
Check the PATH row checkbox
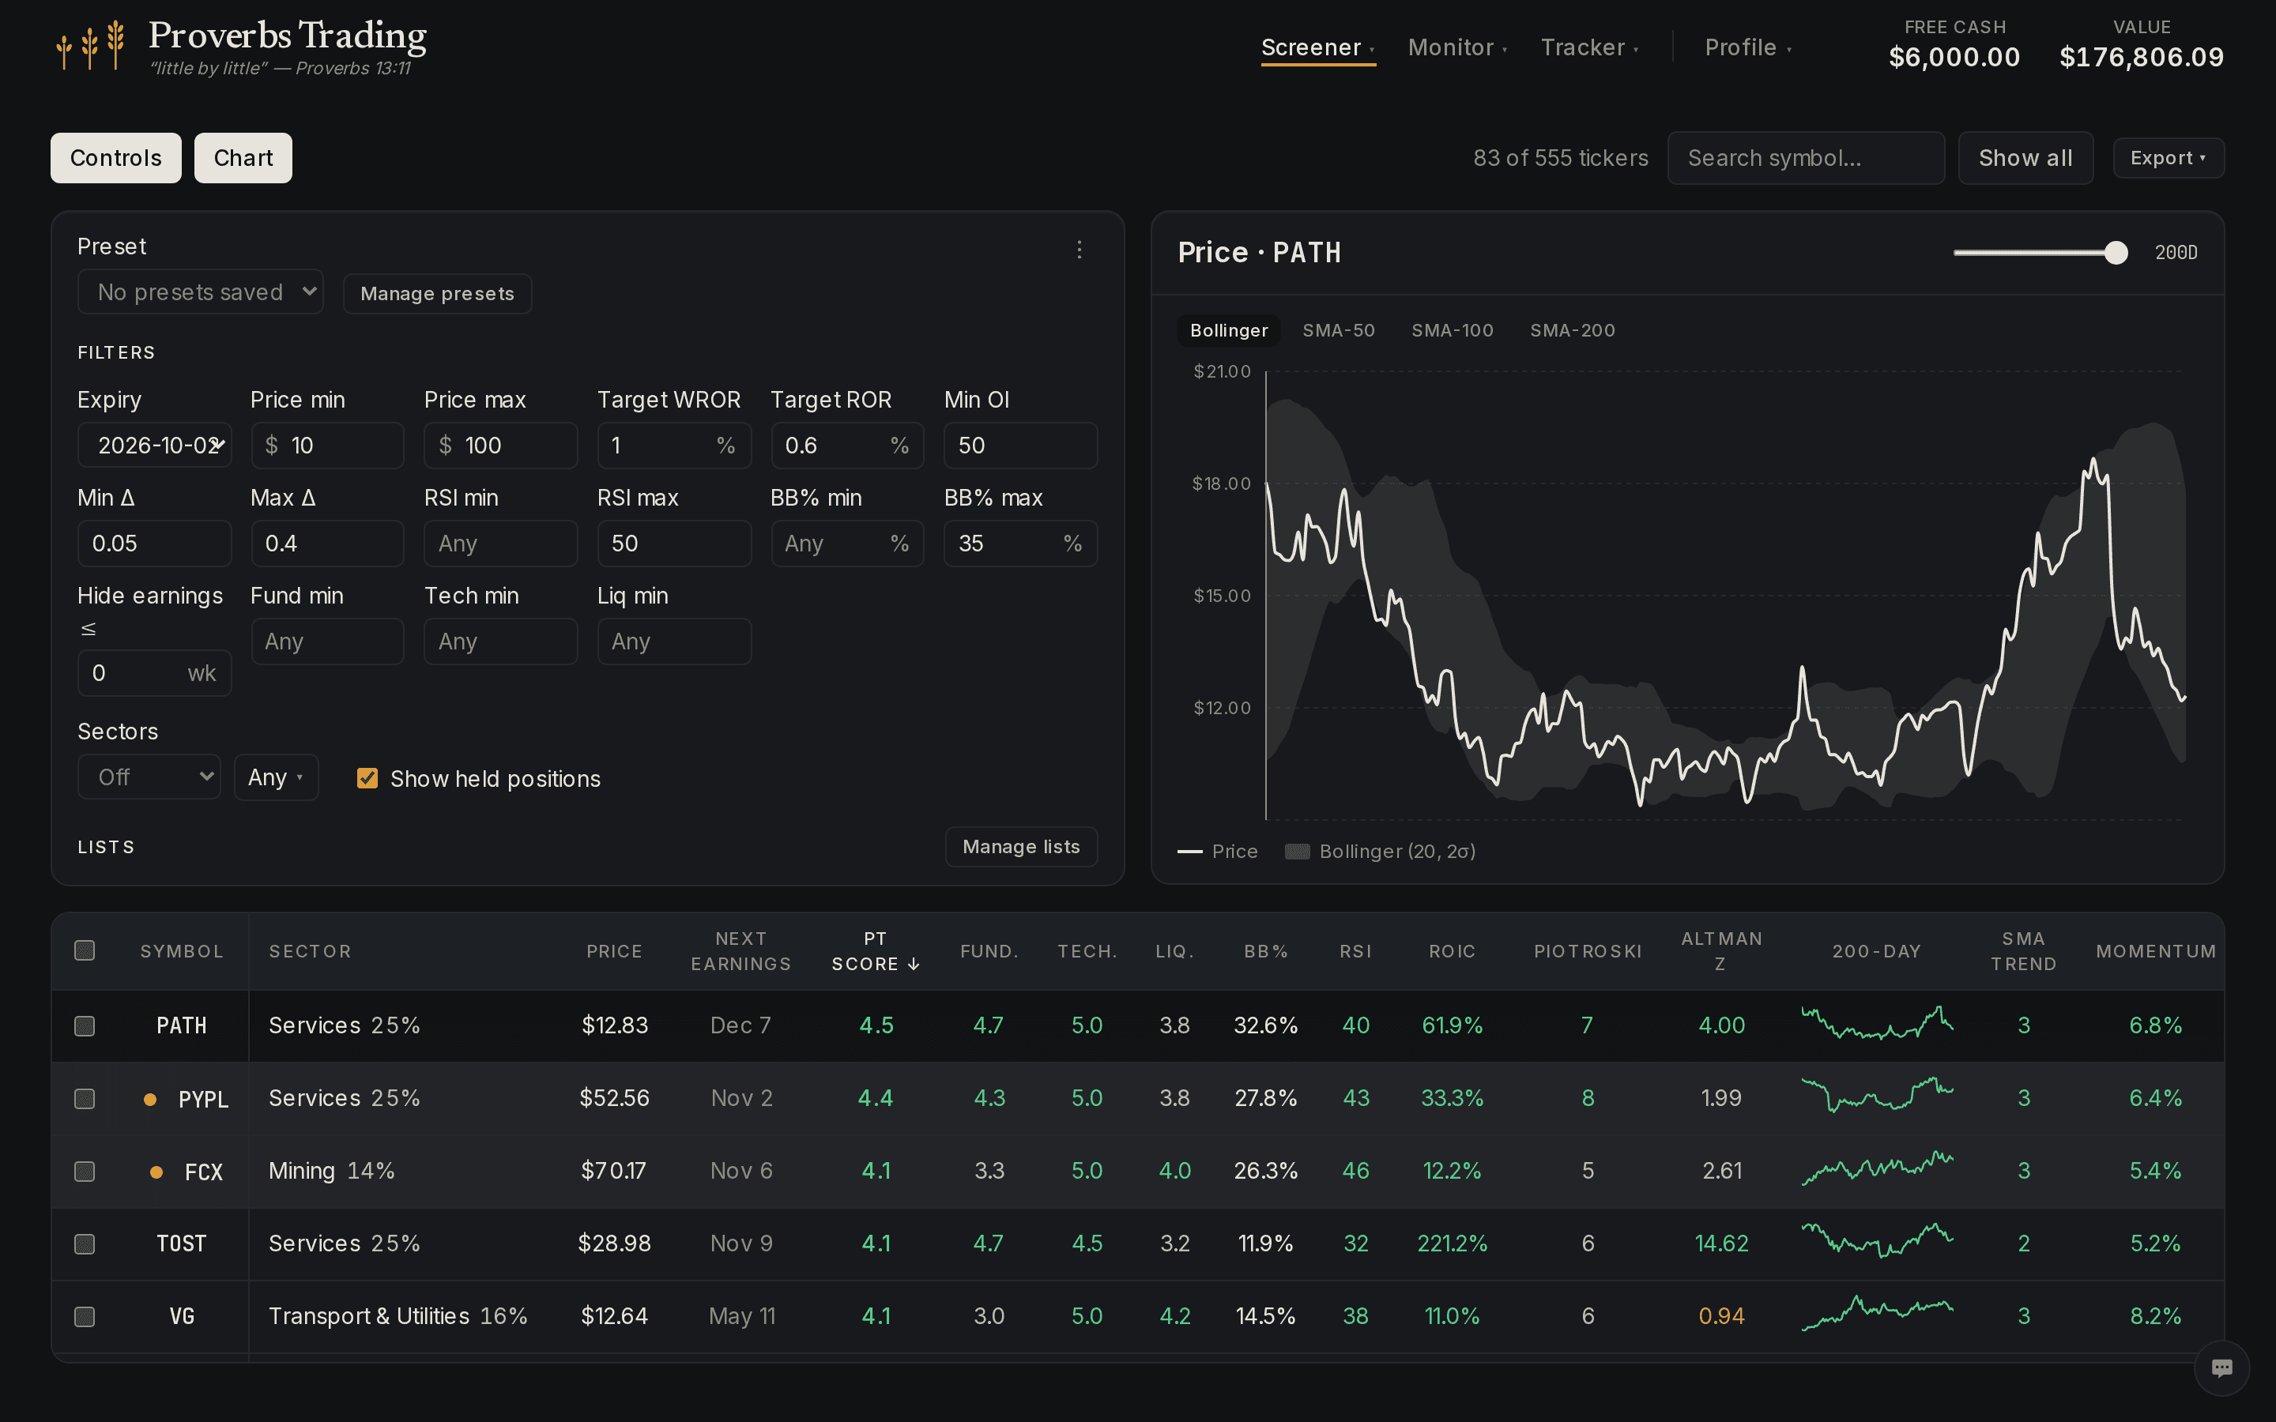click(85, 1025)
